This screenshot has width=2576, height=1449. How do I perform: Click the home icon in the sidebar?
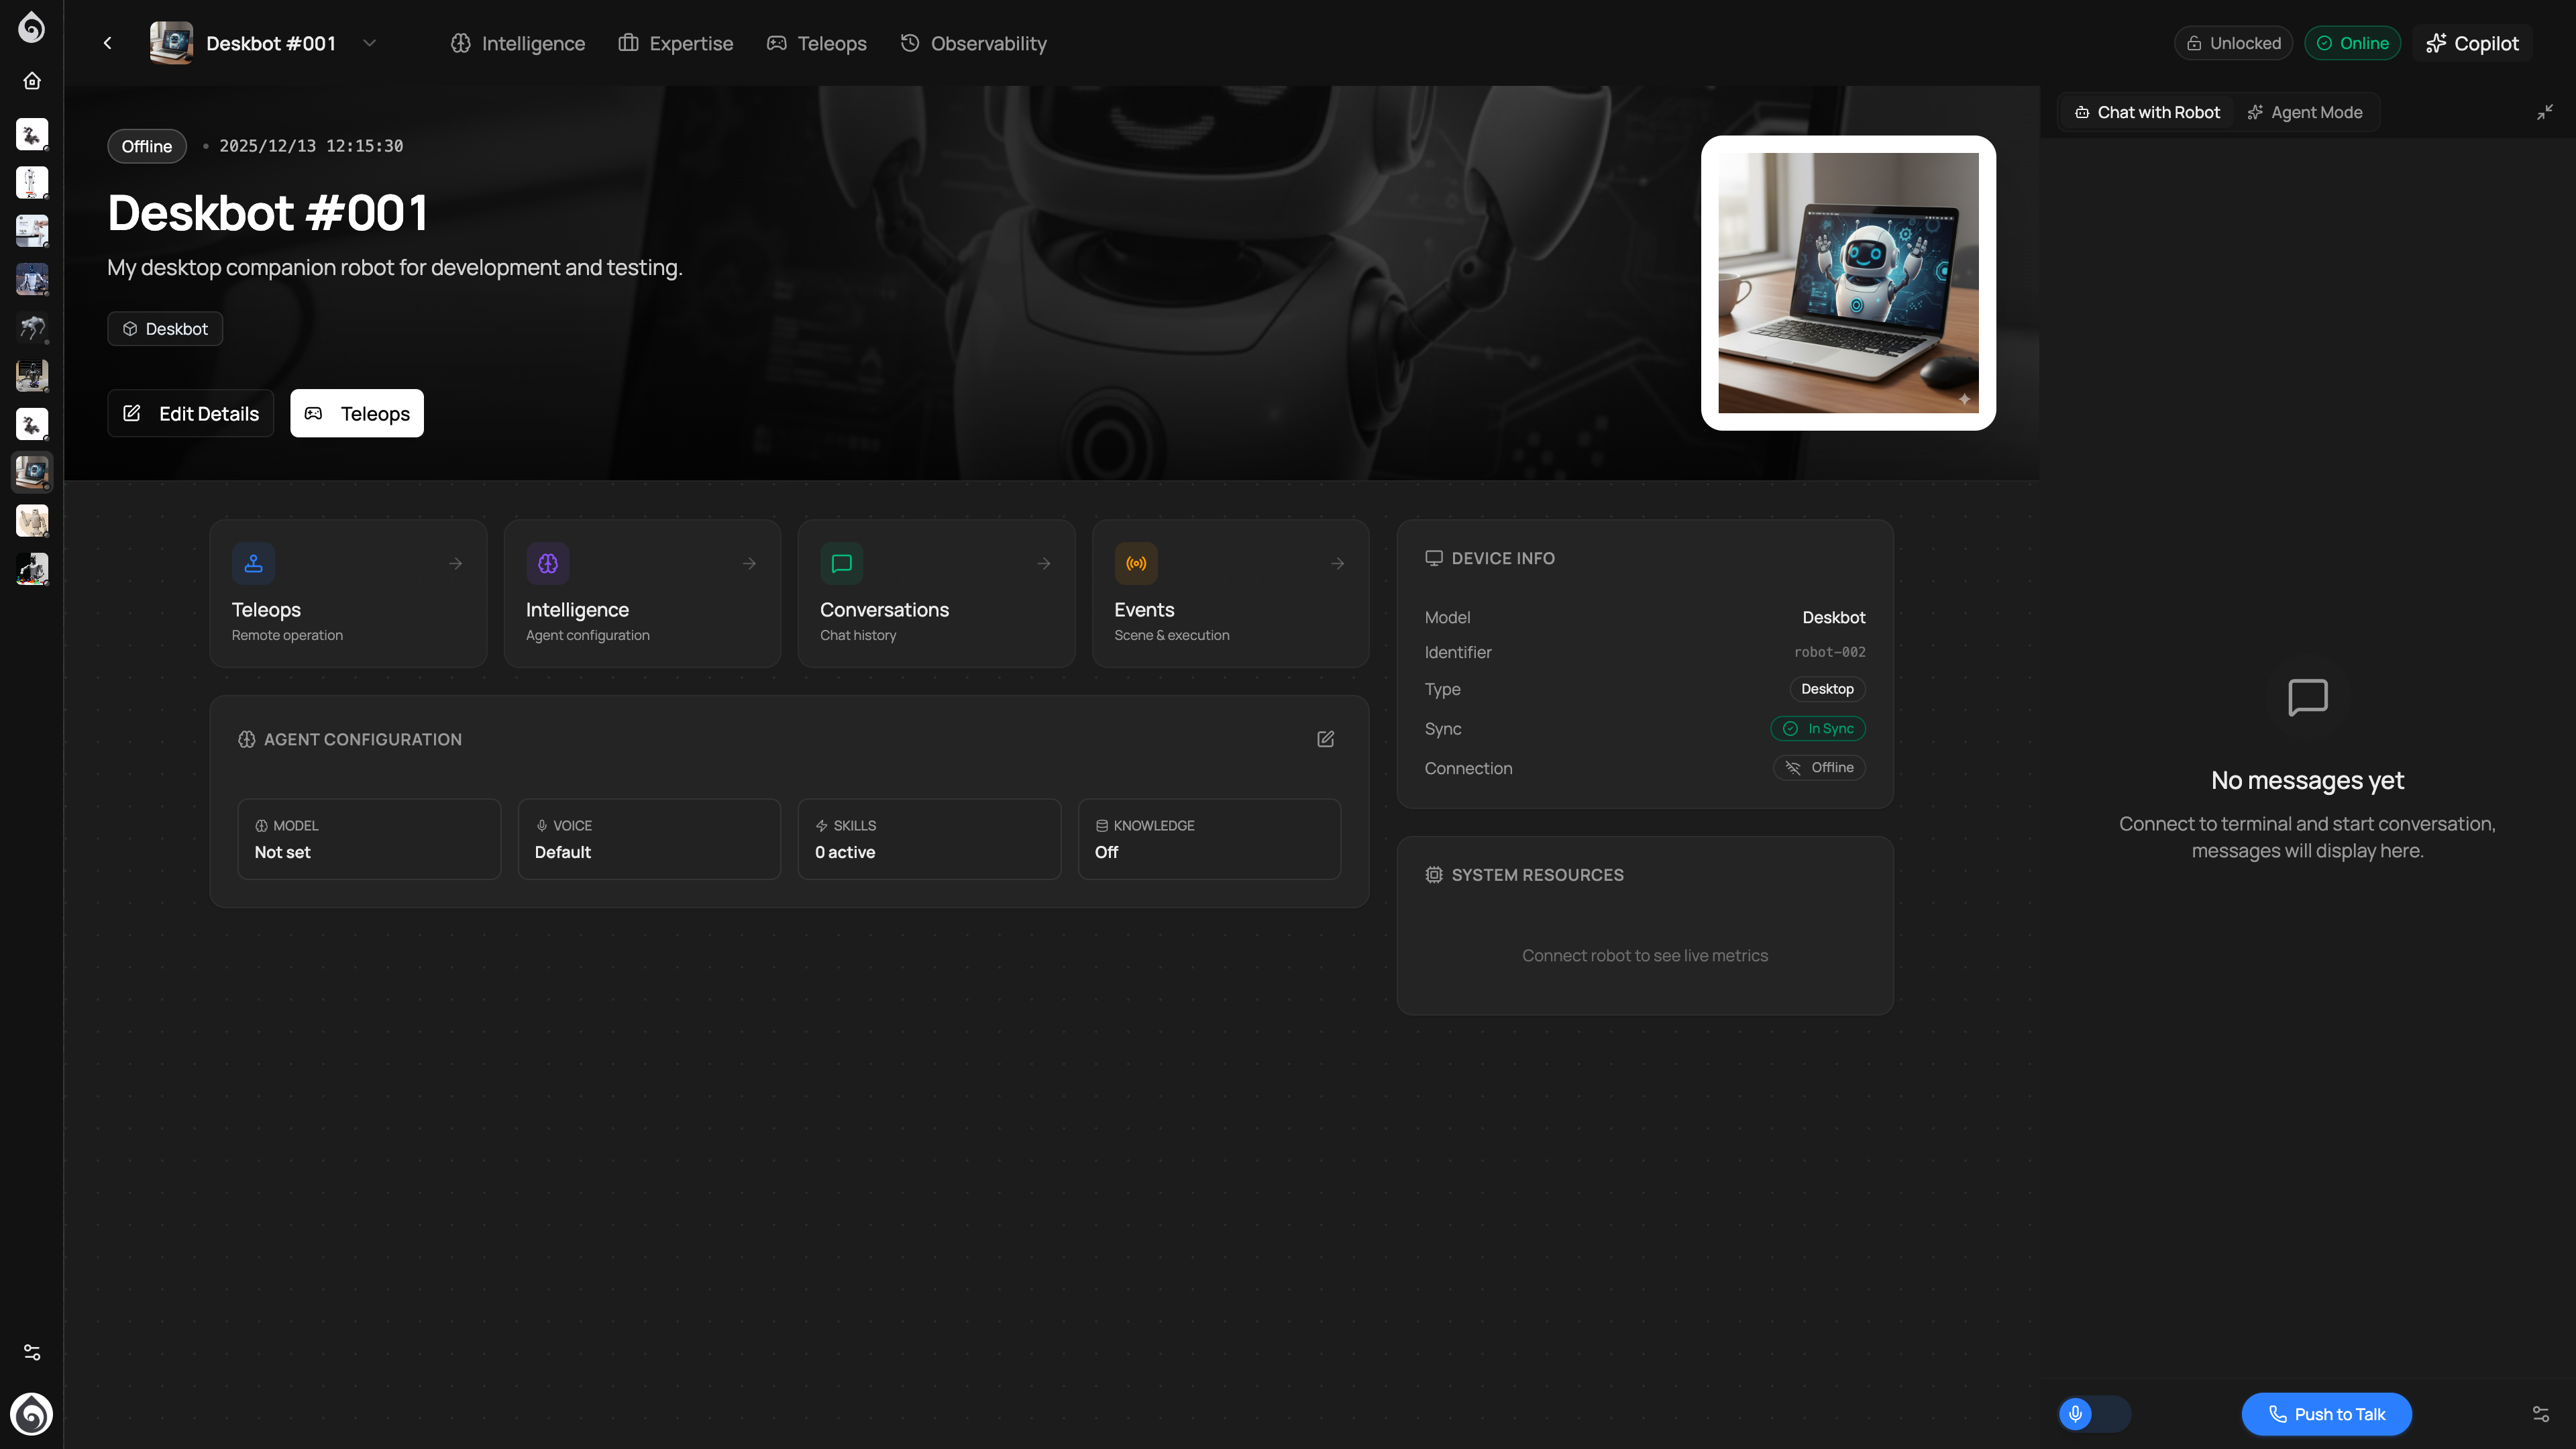[x=32, y=81]
